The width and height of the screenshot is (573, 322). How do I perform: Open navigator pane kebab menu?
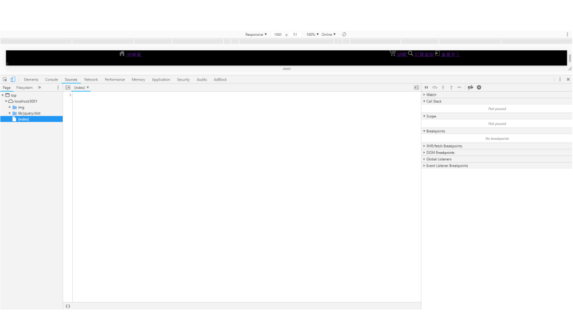click(x=58, y=88)
